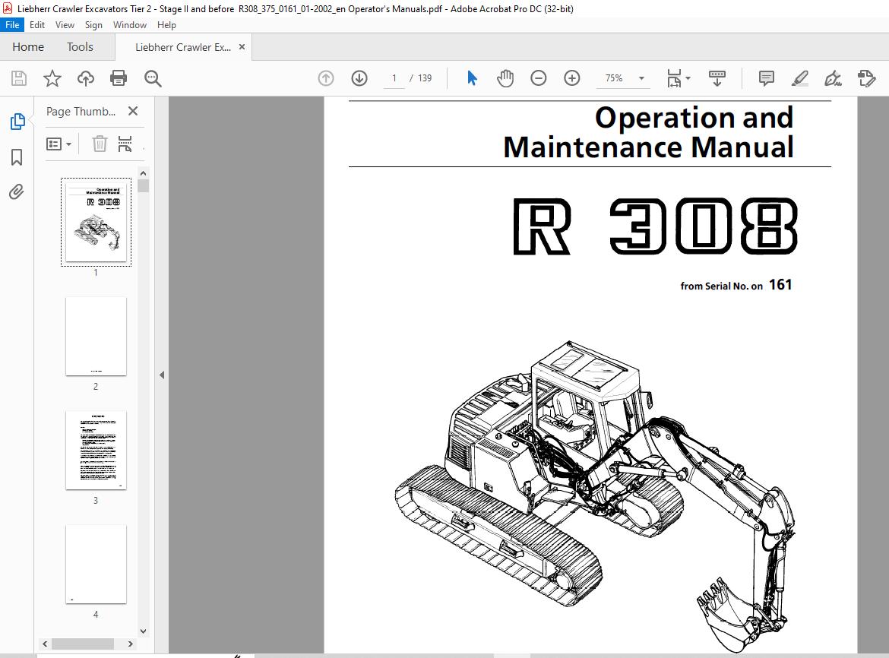The width and height of the screenshot is (889, 658).
Task: Delete selected page with trash icon
Action: tap(100, 144)
